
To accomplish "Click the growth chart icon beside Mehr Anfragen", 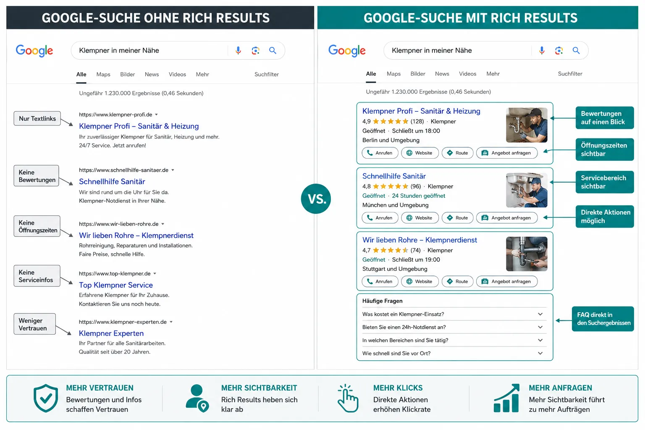I will pos(506,398).
